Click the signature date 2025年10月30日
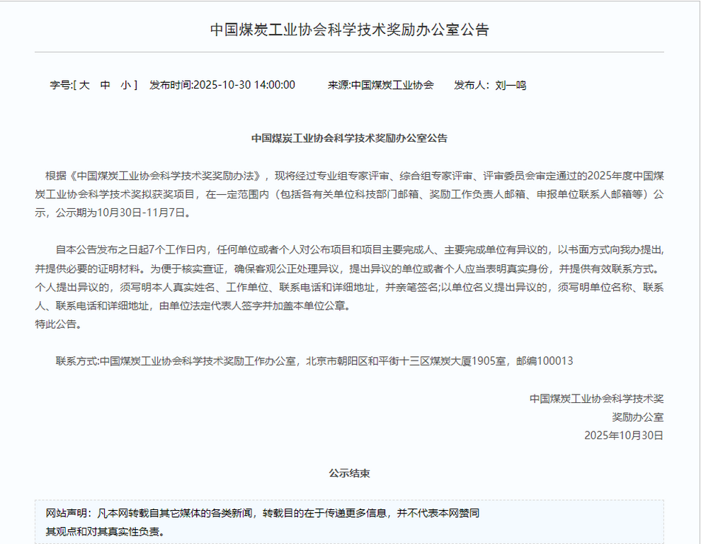The height and width of the screenshot is (544, 701). (623, 435)
